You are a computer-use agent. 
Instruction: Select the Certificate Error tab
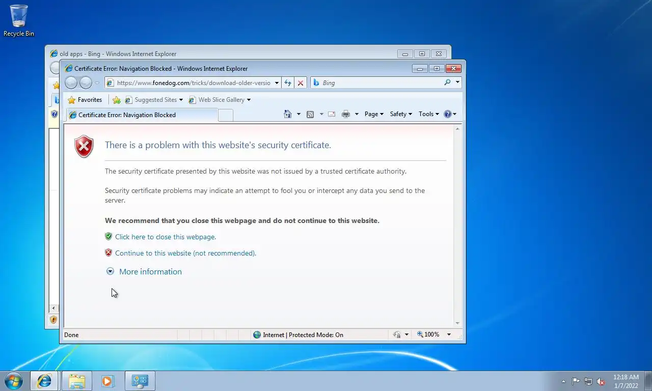(x=142, y=115)
